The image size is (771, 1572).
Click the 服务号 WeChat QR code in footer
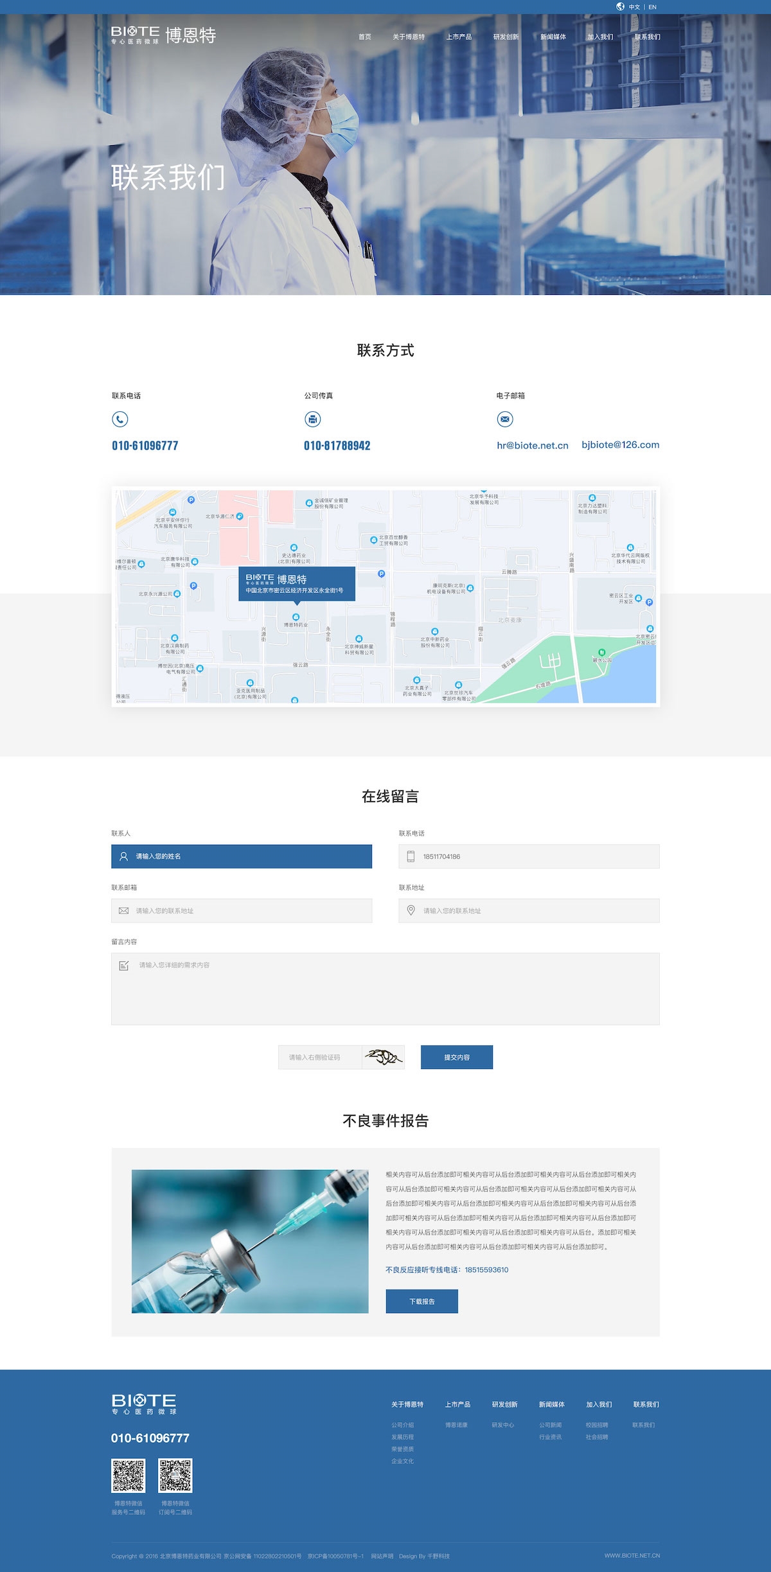(128, 1476)
